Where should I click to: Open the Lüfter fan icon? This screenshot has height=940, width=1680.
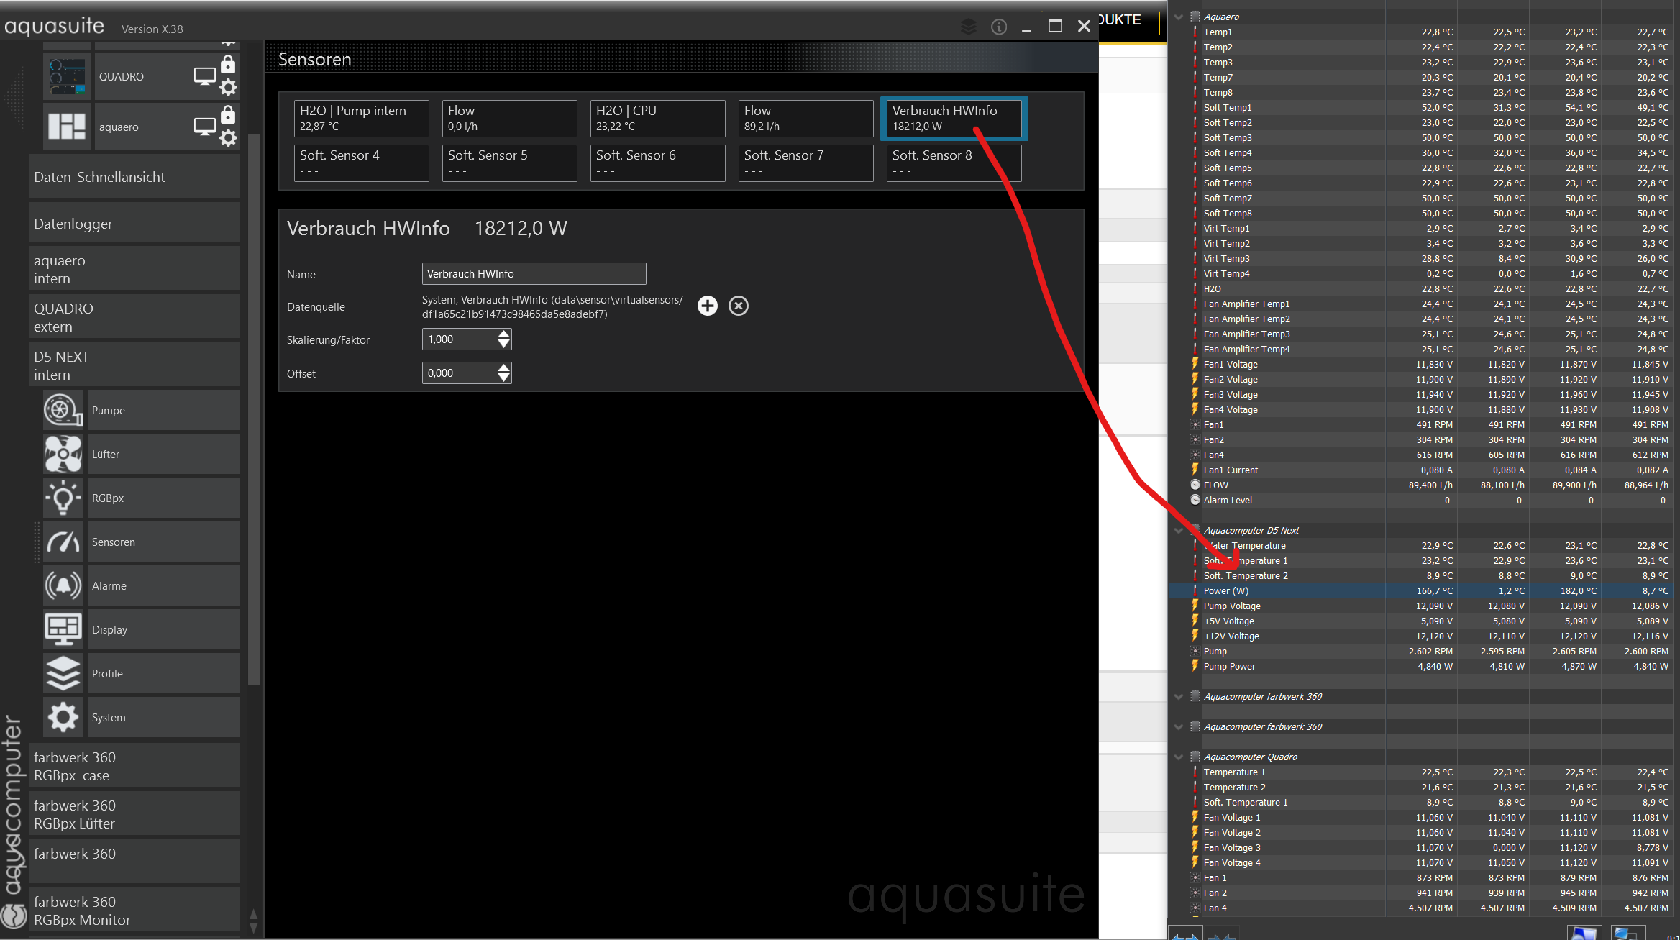63,455
